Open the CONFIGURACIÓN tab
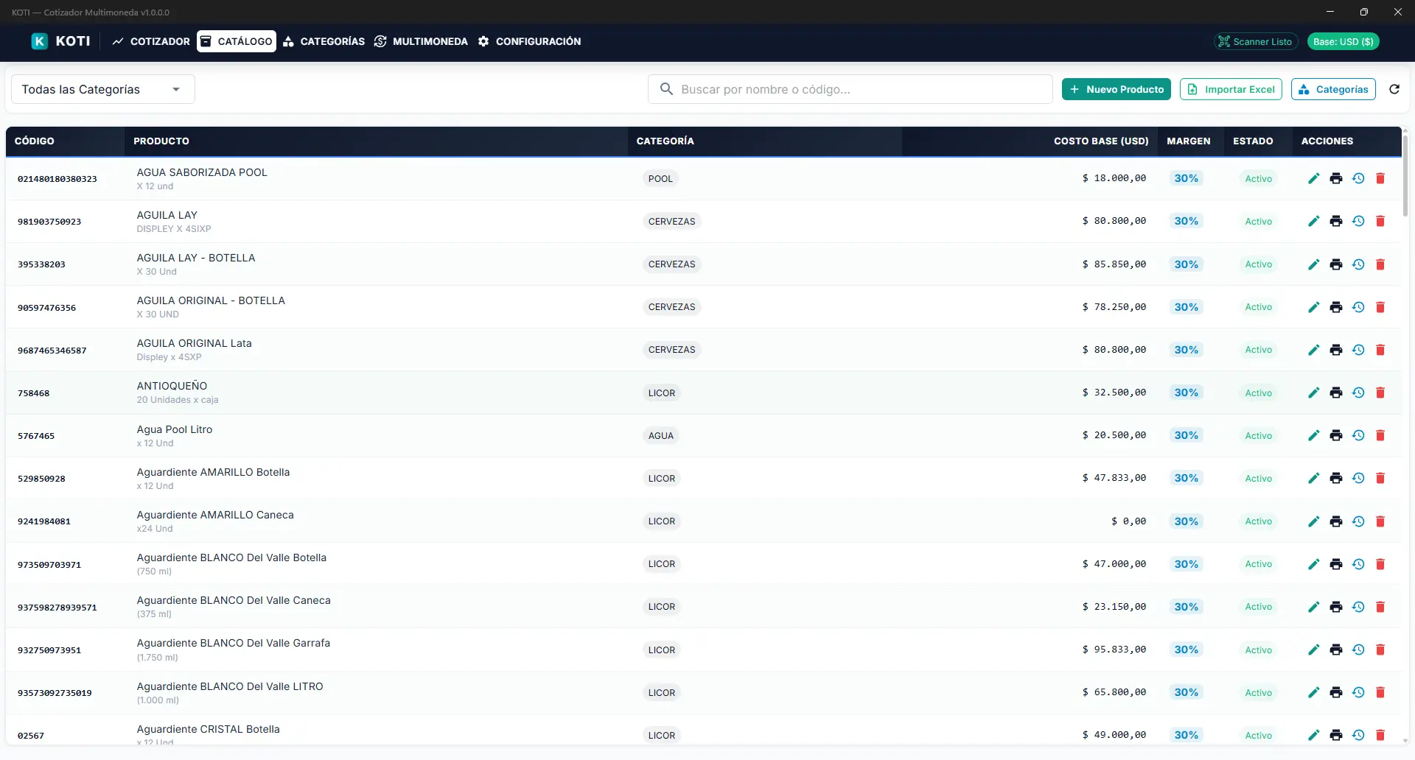The width and height of the screenshot is (1415, 760). point(529,41)
